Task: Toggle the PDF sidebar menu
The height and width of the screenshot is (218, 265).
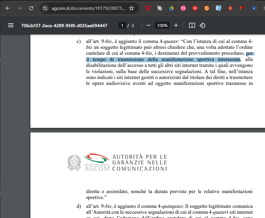Action: coord(11,26)
